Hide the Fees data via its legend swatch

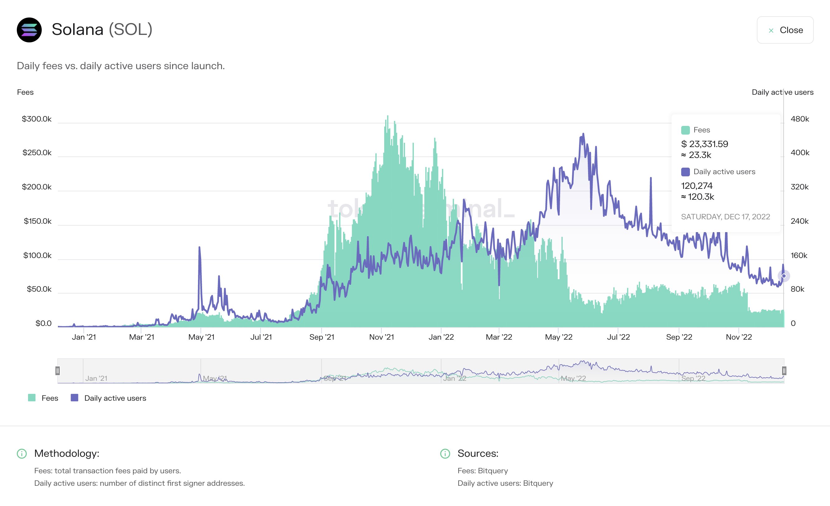(32, 398)
